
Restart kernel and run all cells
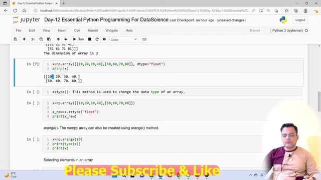click(104, 39)
